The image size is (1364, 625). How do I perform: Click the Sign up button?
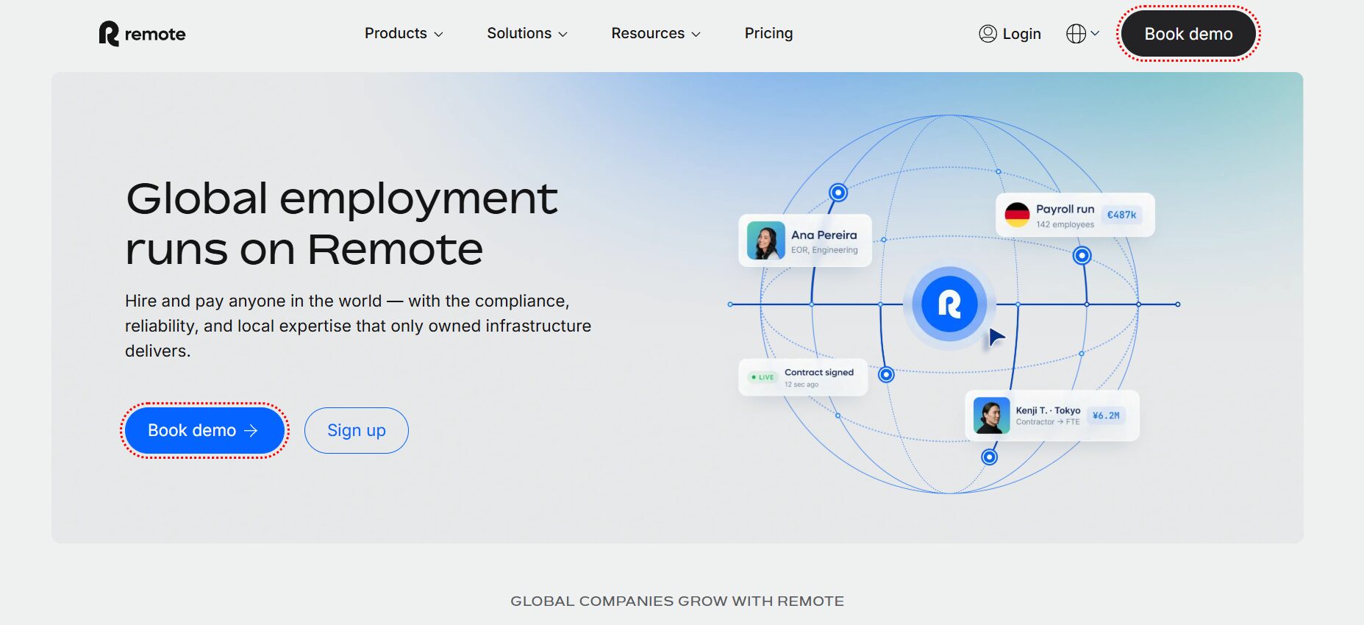tap(357, 430)
